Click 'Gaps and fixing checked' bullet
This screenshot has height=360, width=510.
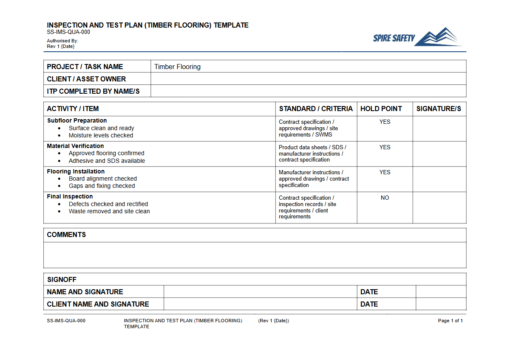[x=102, y=186]
